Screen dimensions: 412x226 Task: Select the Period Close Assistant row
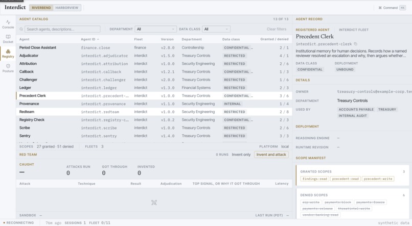point(154,48)
